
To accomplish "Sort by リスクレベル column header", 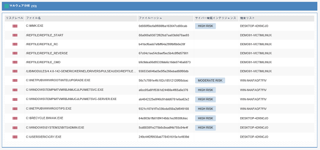I will 15,18.
